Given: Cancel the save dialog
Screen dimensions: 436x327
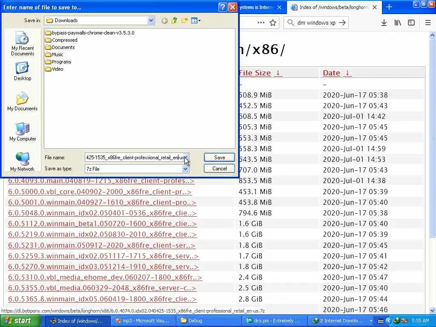Looking at the screenshot, I should click(219, 169).
